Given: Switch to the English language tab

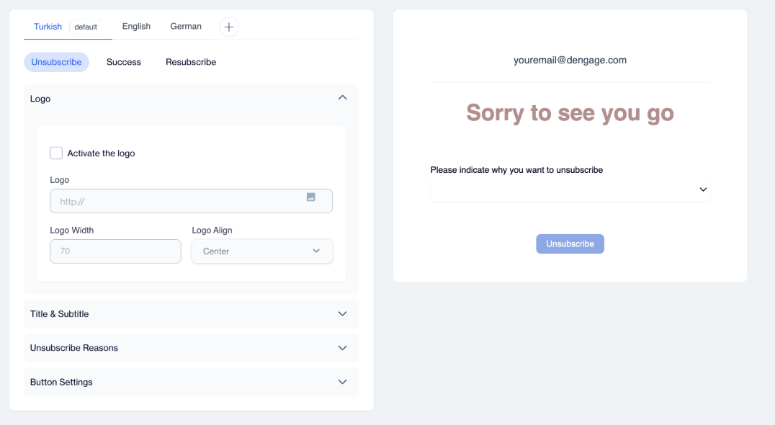Looking at the screenshot, I should tap(136, 26).
